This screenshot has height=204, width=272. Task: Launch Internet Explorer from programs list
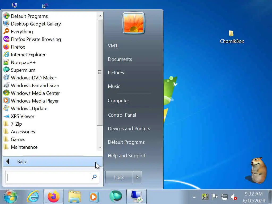(x=6, y=54)
